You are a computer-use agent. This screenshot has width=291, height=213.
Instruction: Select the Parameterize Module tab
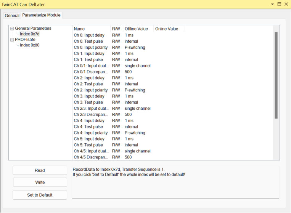pos(42,15)
